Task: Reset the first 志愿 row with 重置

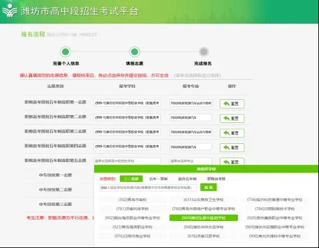Action: tap(232, 104)
